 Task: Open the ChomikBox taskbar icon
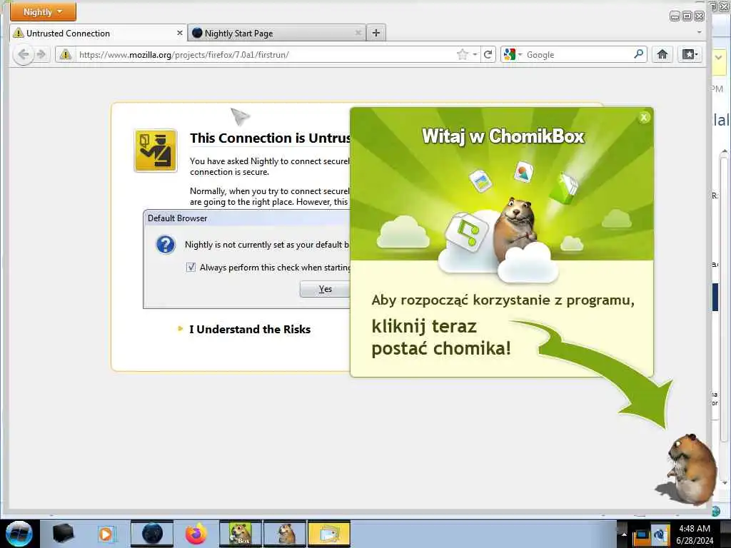(241, 534)
